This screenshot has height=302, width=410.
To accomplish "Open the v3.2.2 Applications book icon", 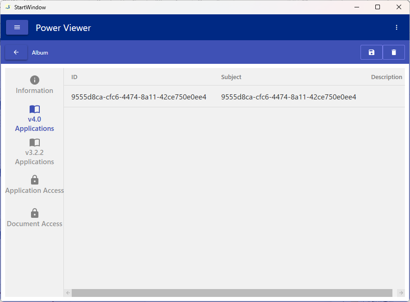I will click(35, 142).
